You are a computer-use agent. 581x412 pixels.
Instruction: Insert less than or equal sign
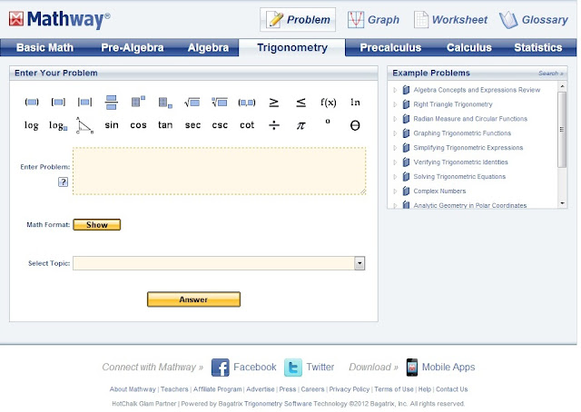coord(300,103)
